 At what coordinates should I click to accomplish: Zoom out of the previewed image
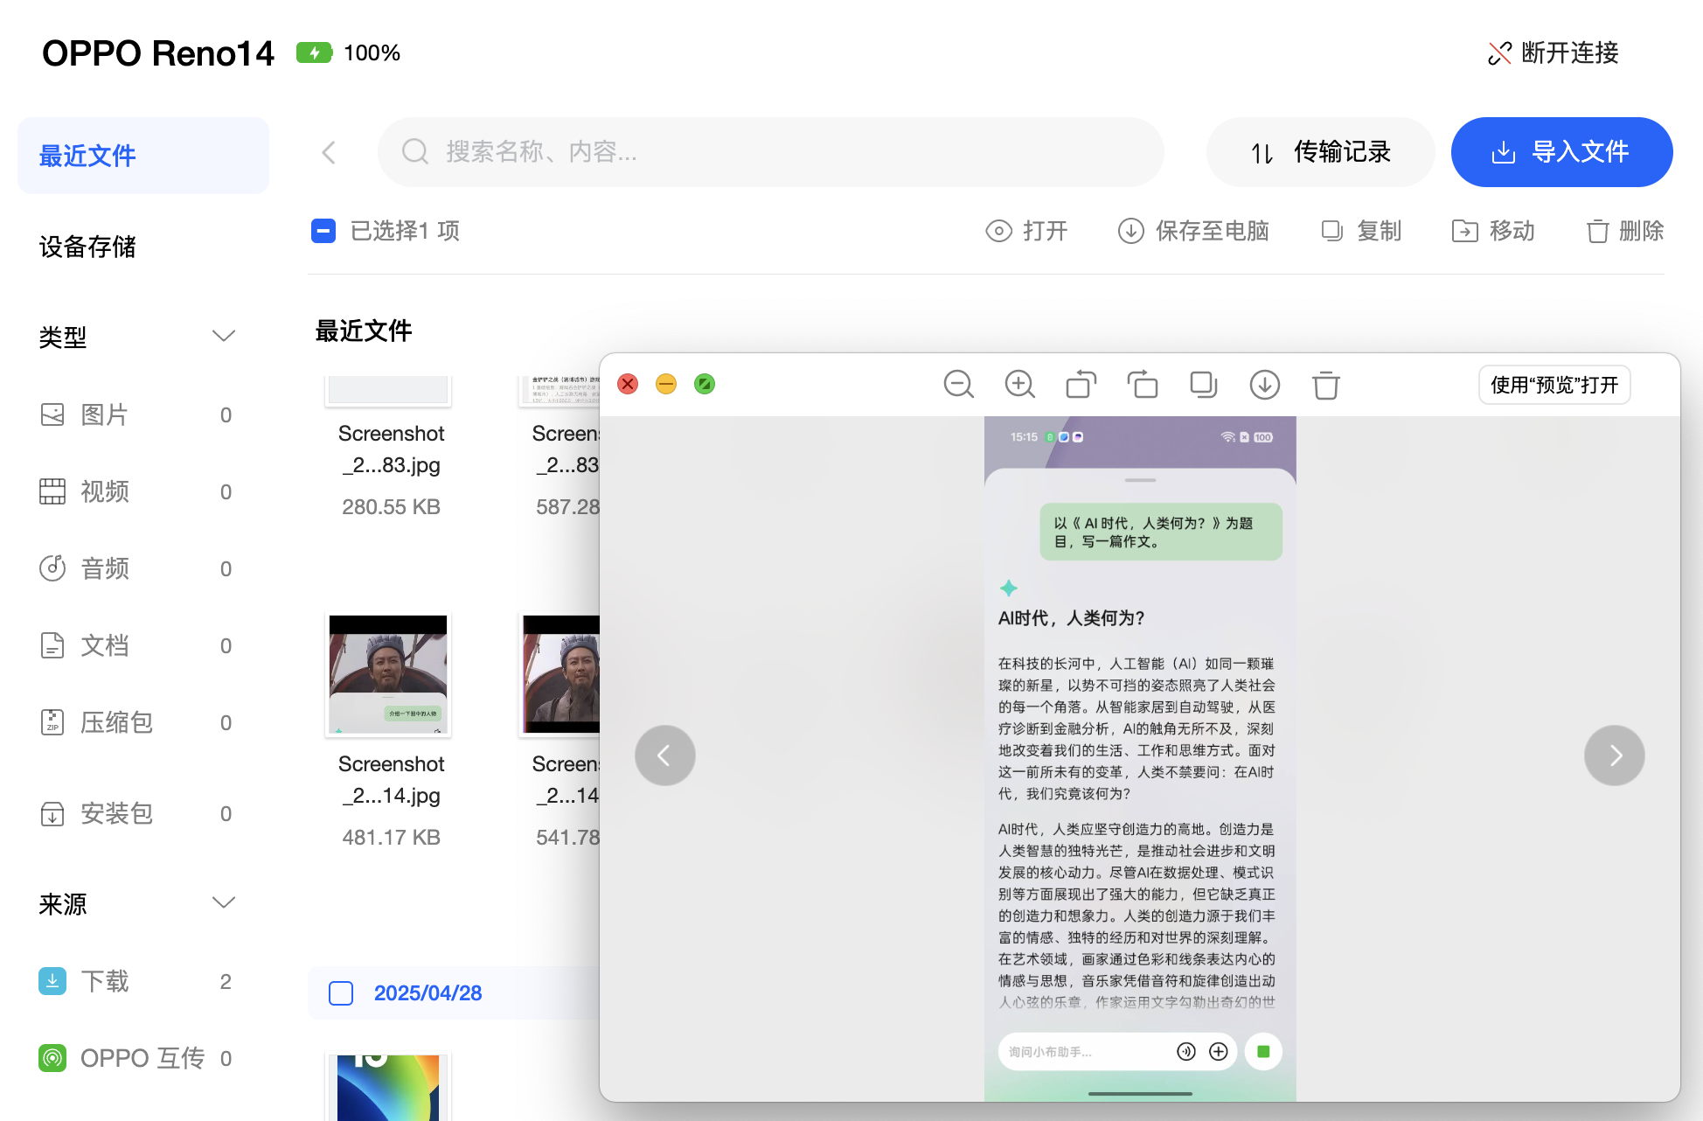[959, 385]
